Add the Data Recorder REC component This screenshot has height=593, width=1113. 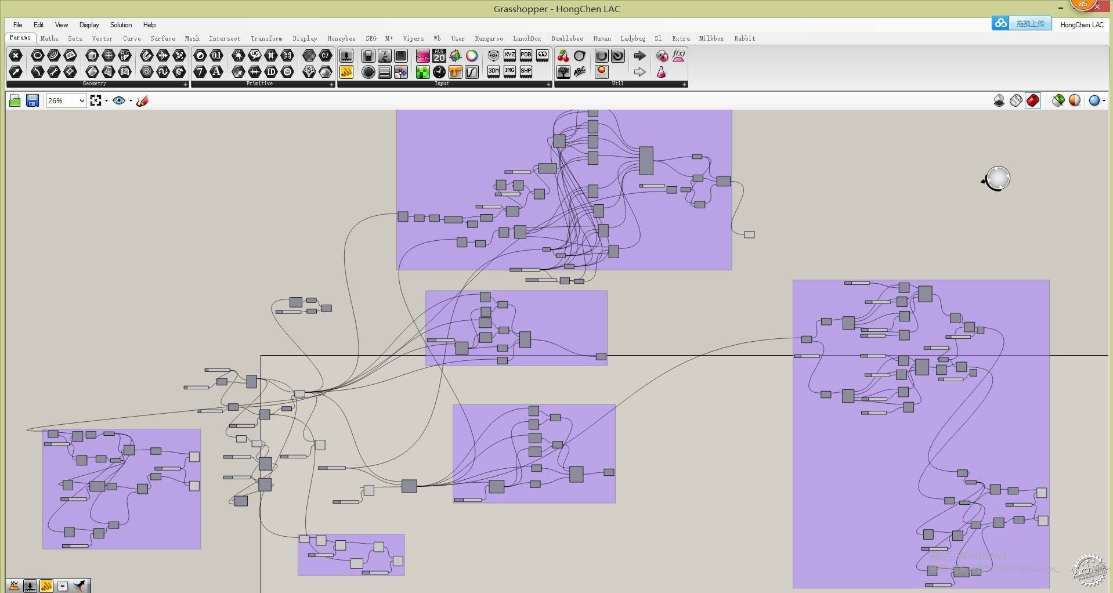click(x=602, y=72)
